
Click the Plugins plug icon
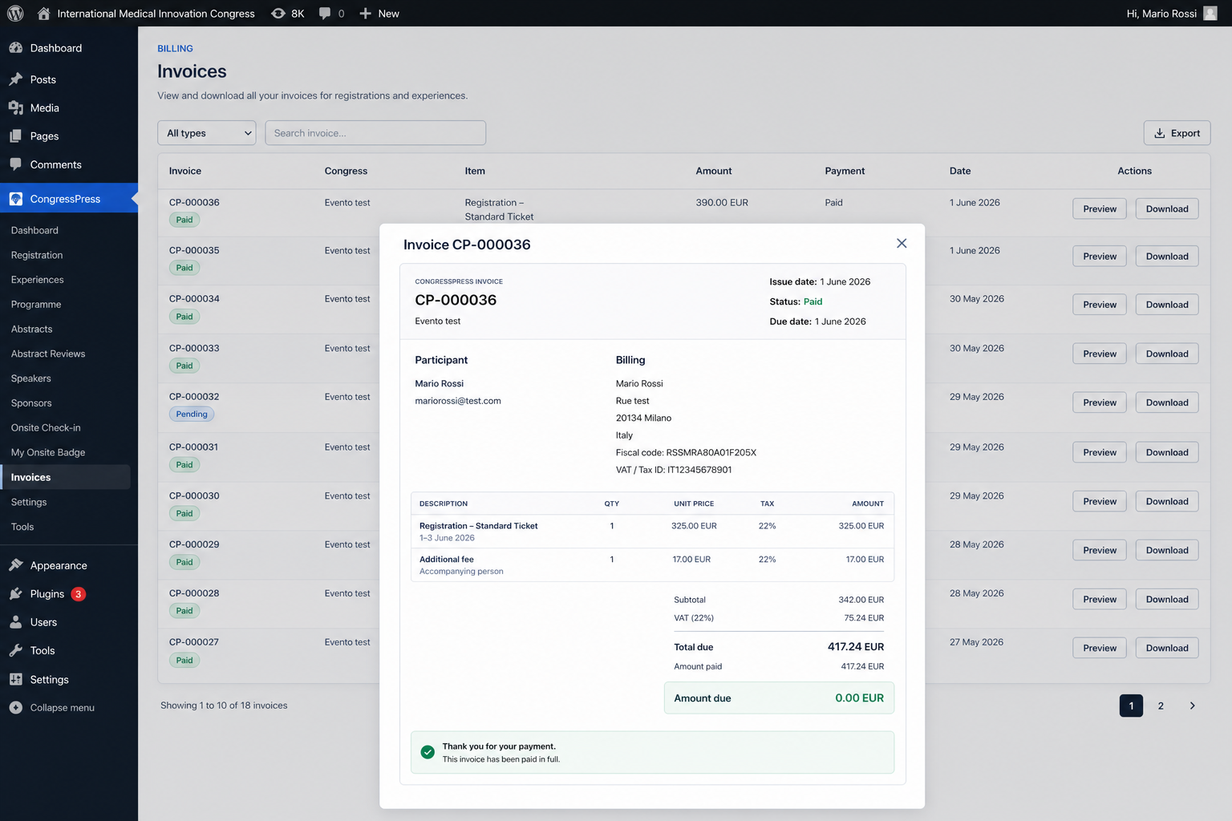pos(16,594)
